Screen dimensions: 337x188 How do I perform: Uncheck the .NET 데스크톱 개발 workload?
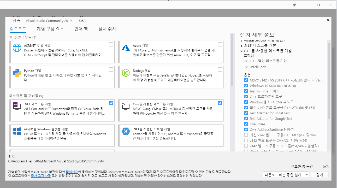[111, 103]
